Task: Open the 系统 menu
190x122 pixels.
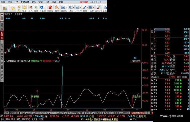Action: click(3, 2)
